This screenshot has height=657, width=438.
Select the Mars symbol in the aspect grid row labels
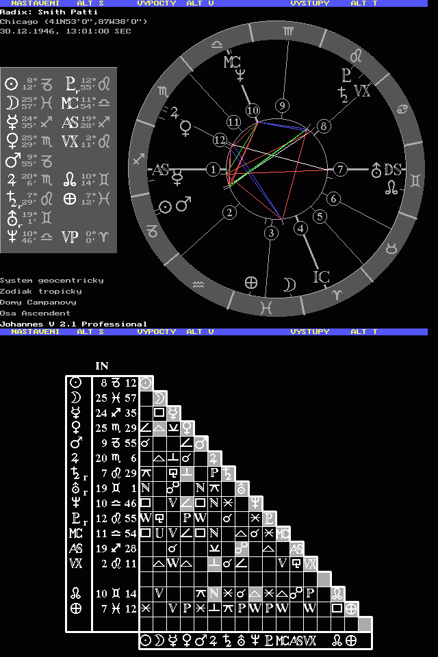click(77, 443)
